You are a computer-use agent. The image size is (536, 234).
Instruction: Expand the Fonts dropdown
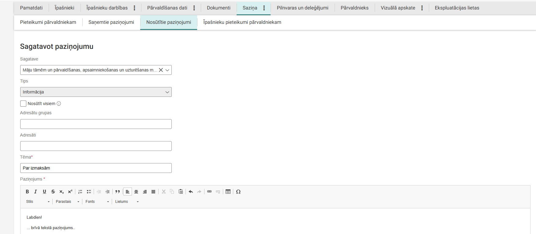click(97, 202)
